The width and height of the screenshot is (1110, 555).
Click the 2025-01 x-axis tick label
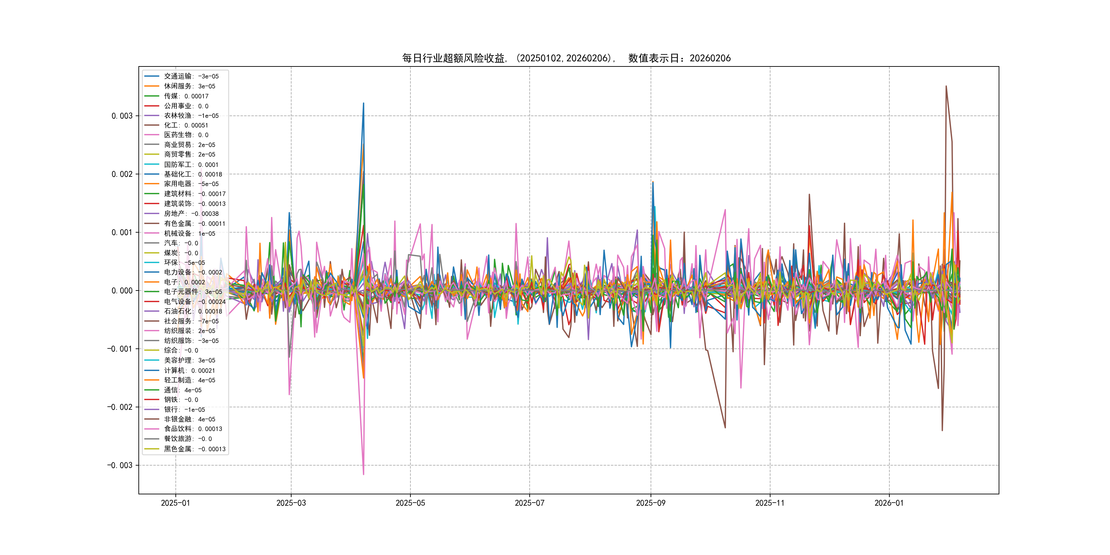tap(175, 503)
